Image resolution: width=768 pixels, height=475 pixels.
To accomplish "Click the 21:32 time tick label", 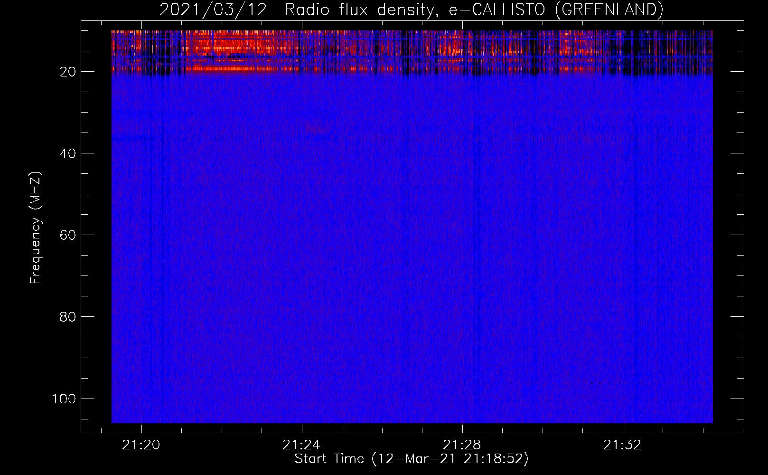I will (622, 445).
